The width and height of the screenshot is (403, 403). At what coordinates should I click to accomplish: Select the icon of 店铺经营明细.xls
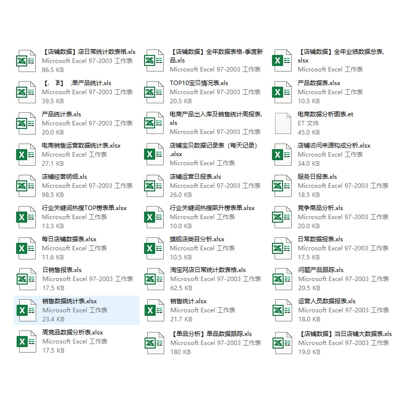pos(26,186)
